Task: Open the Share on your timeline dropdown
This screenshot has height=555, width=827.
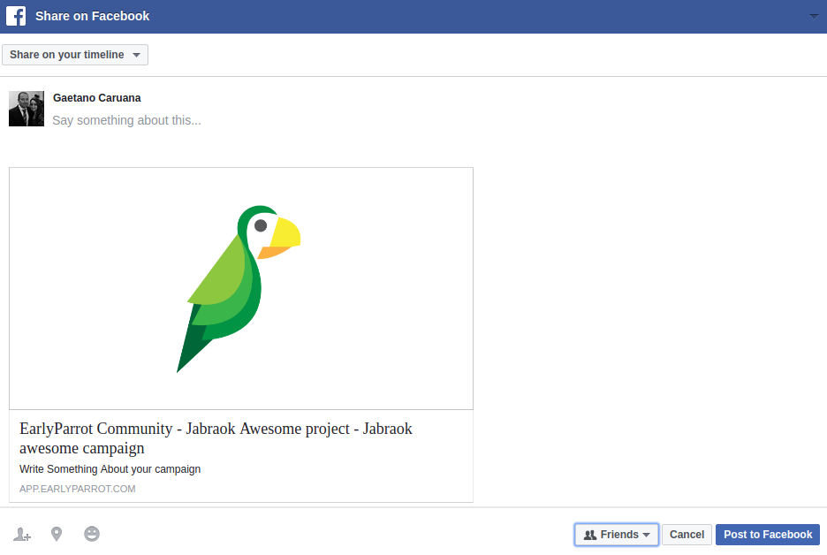Action: tap(75, 55)
